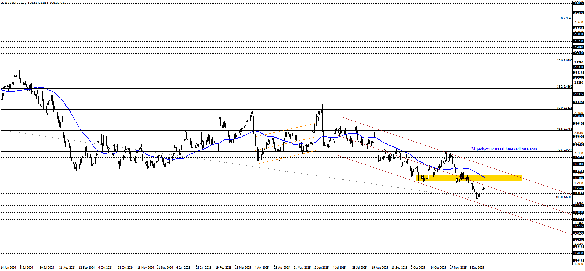Click the 19 Nov 2024 date label
585x271 pixels.
[x=146, y=268]
